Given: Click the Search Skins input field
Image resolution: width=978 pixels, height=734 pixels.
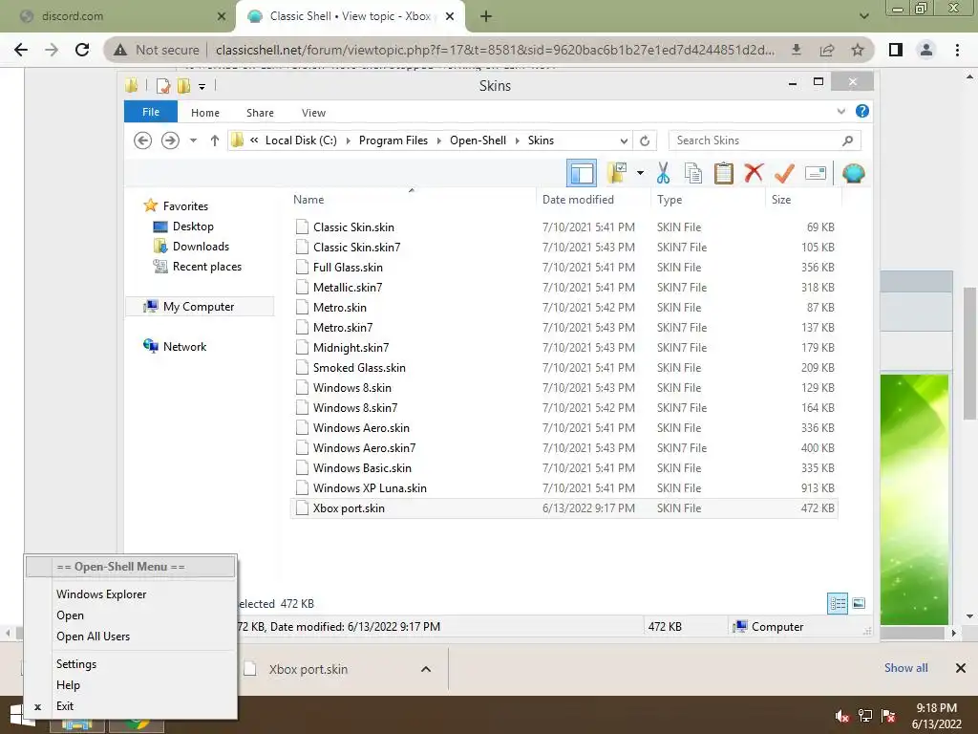Looking at the screenshot, I should [756, 140].
